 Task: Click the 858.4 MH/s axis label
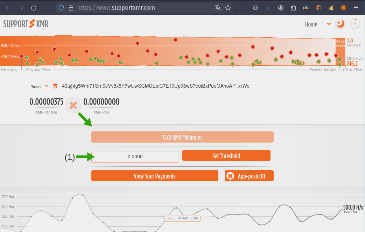10,45
